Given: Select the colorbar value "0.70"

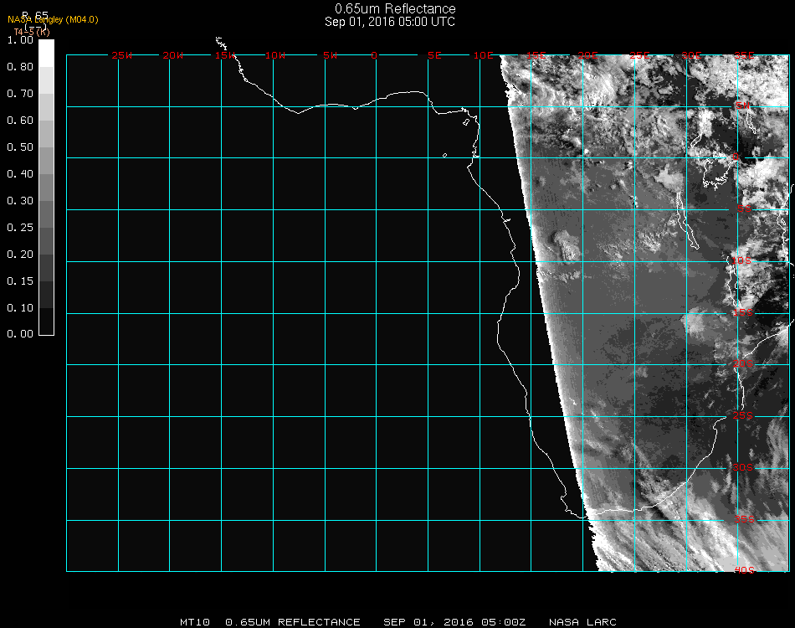Looking at the screenshot, I should click(20, 94).
